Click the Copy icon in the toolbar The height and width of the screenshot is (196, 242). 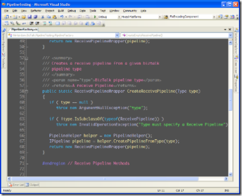(48, 17)
